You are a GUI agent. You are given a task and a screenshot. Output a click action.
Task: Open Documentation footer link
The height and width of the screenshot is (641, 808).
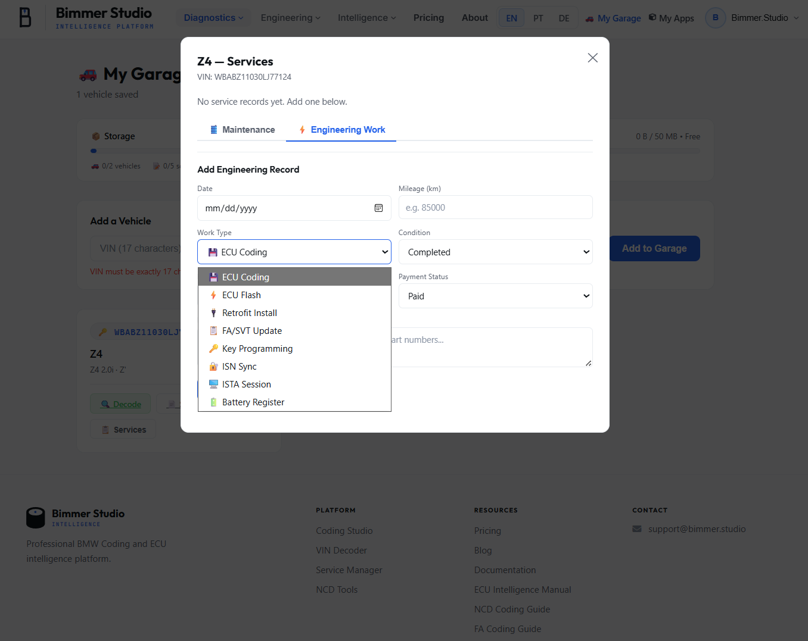point(505,570)
